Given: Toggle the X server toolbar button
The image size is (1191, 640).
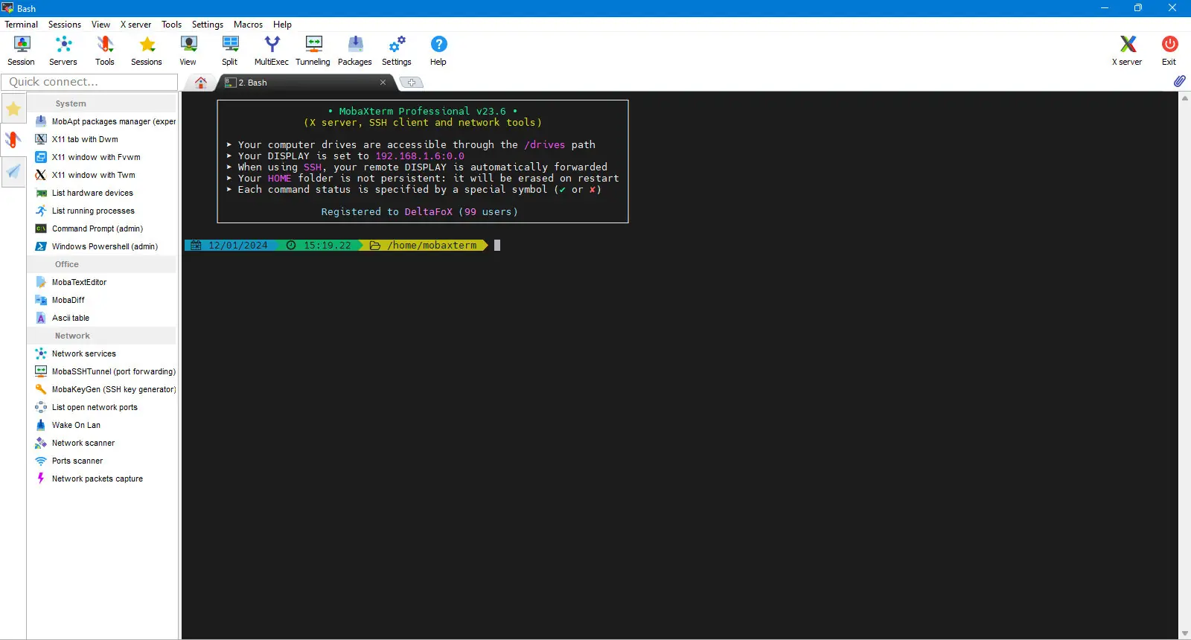Looking at the screenshot, I should pos(1127,51).
